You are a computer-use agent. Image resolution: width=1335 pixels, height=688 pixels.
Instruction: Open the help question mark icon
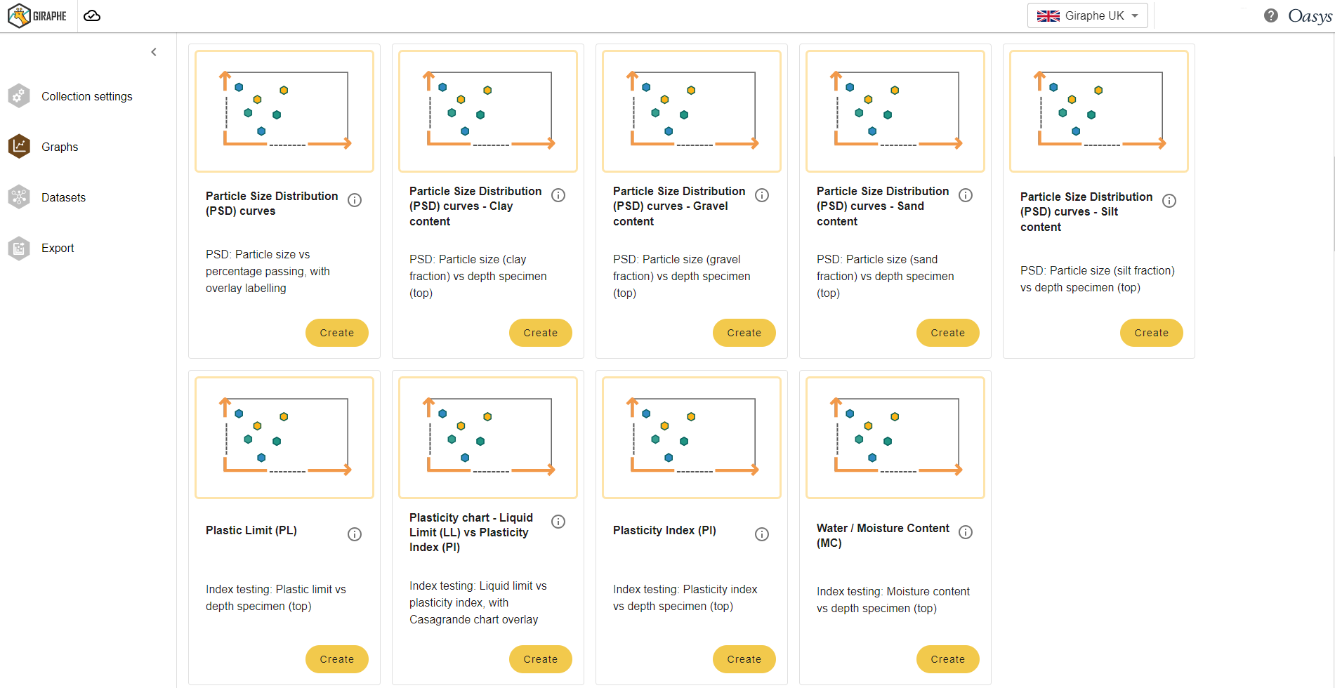click(1270, 15)
